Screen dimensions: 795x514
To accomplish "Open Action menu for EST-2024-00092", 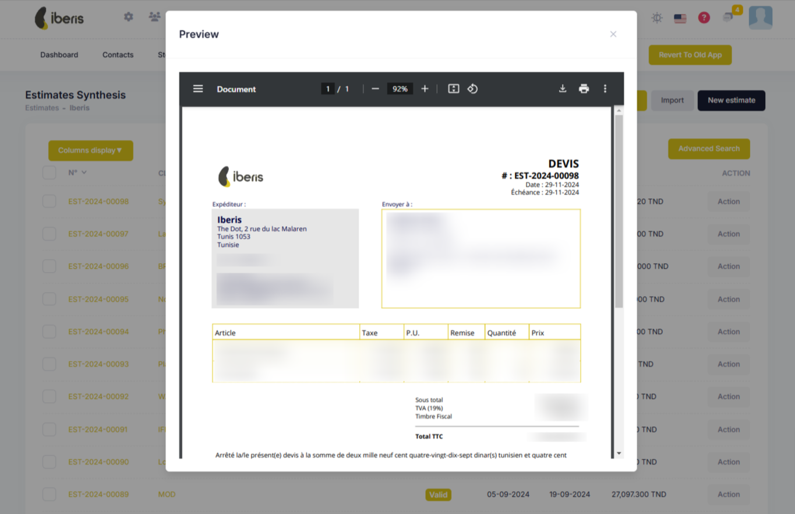I will [729, 397].
